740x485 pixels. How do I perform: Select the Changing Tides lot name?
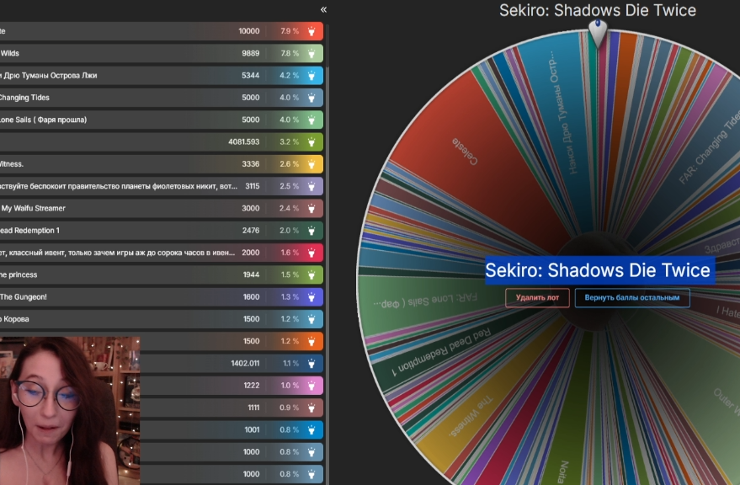coord(24,98)
